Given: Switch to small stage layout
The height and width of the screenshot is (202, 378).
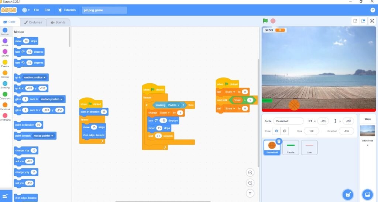Looking at the screenshot, I should tap(355, 21).
